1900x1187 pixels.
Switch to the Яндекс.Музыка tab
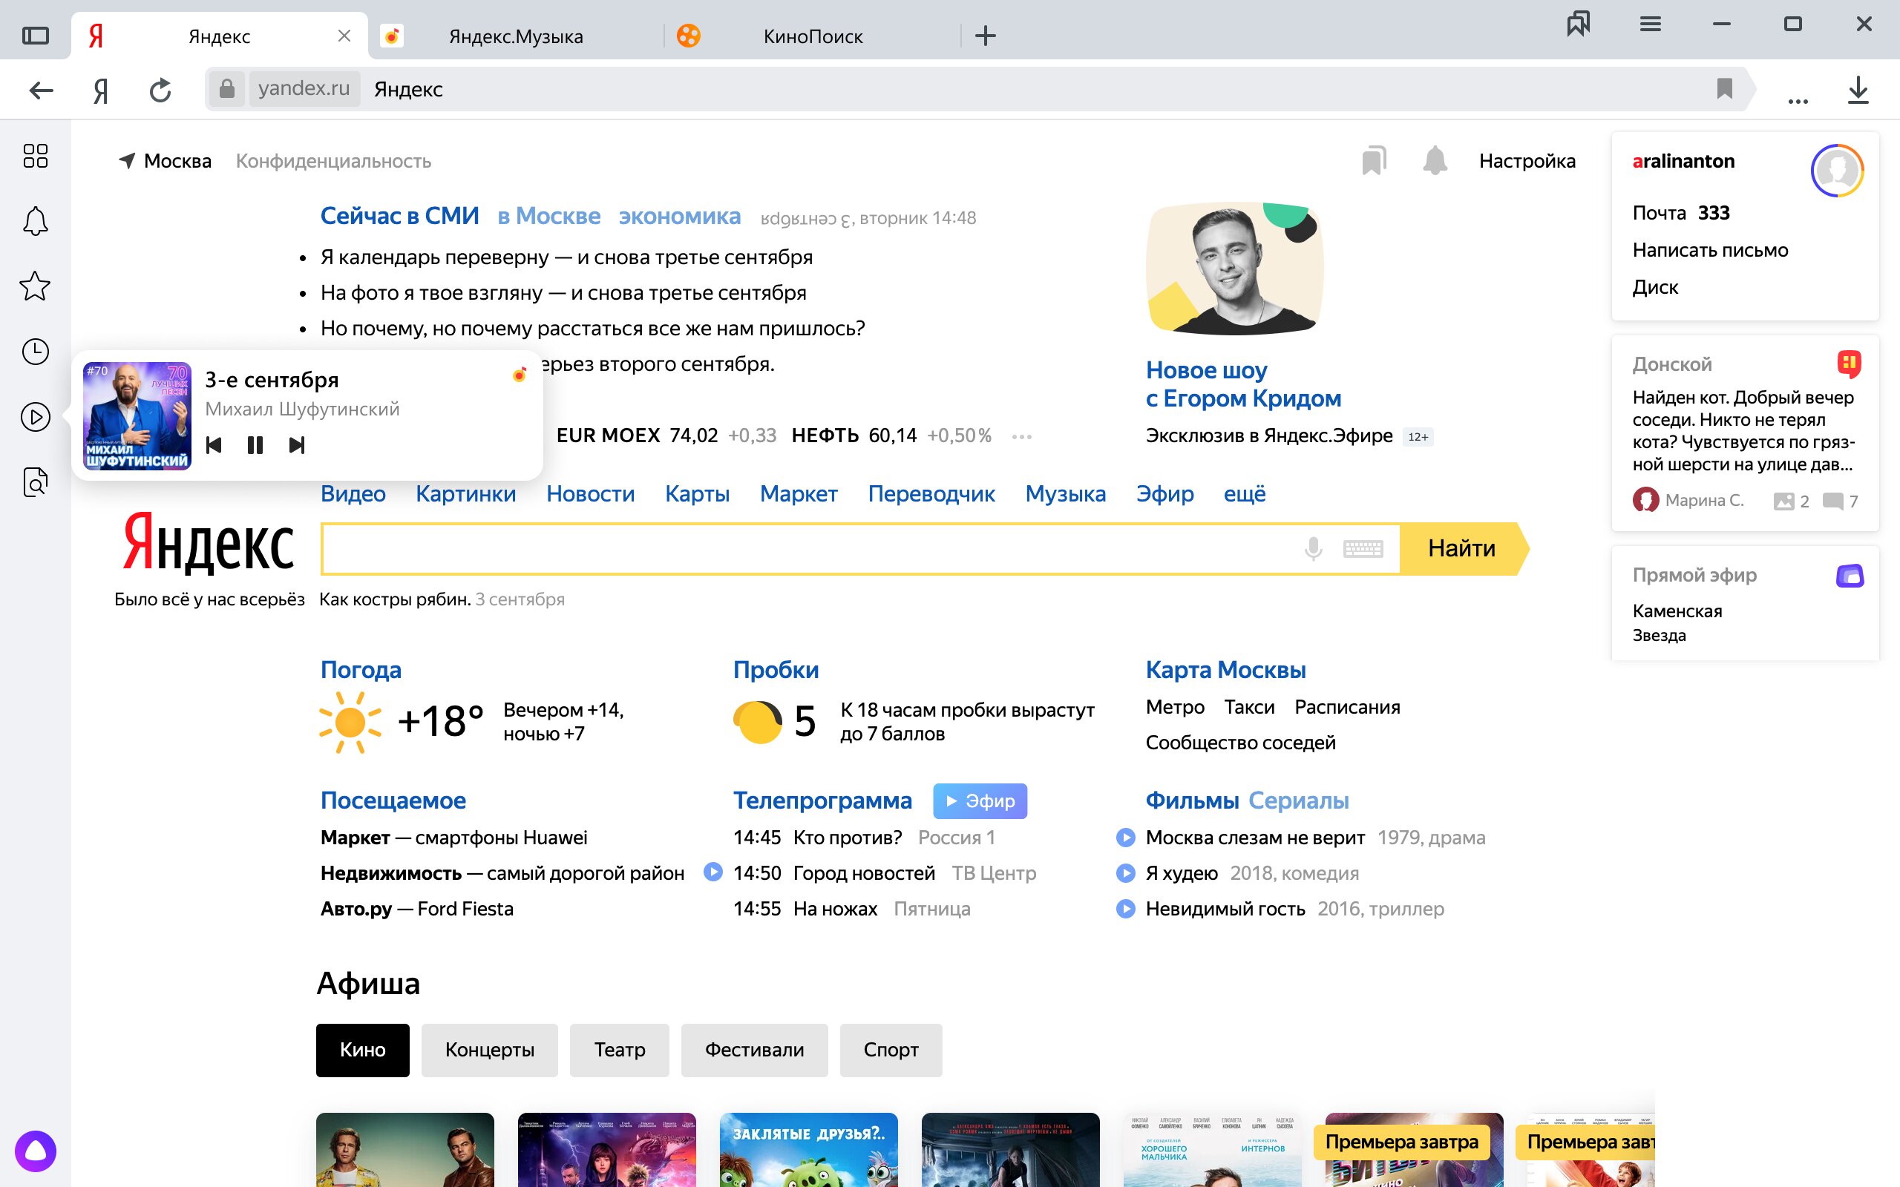515,36
